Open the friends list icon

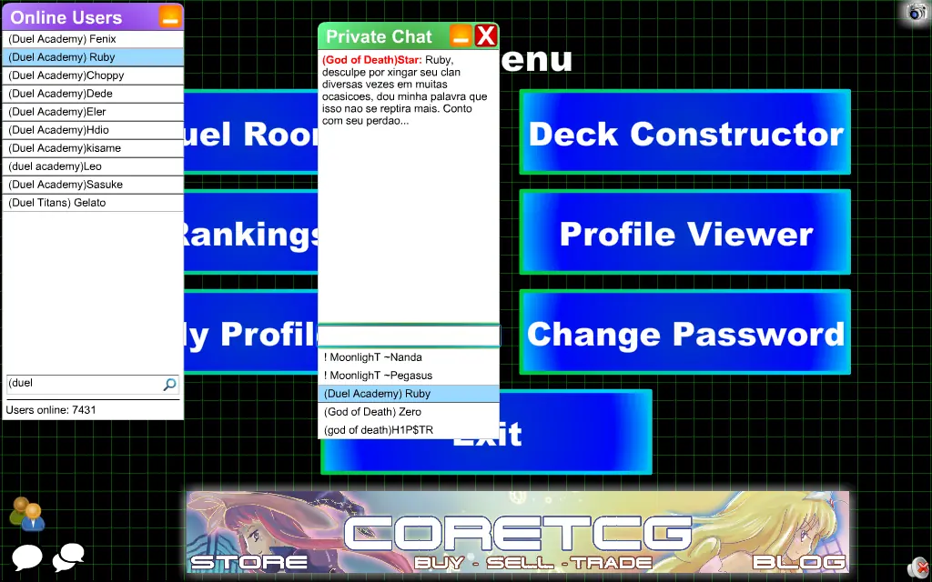pyautogui.click(x=26, y=515)
